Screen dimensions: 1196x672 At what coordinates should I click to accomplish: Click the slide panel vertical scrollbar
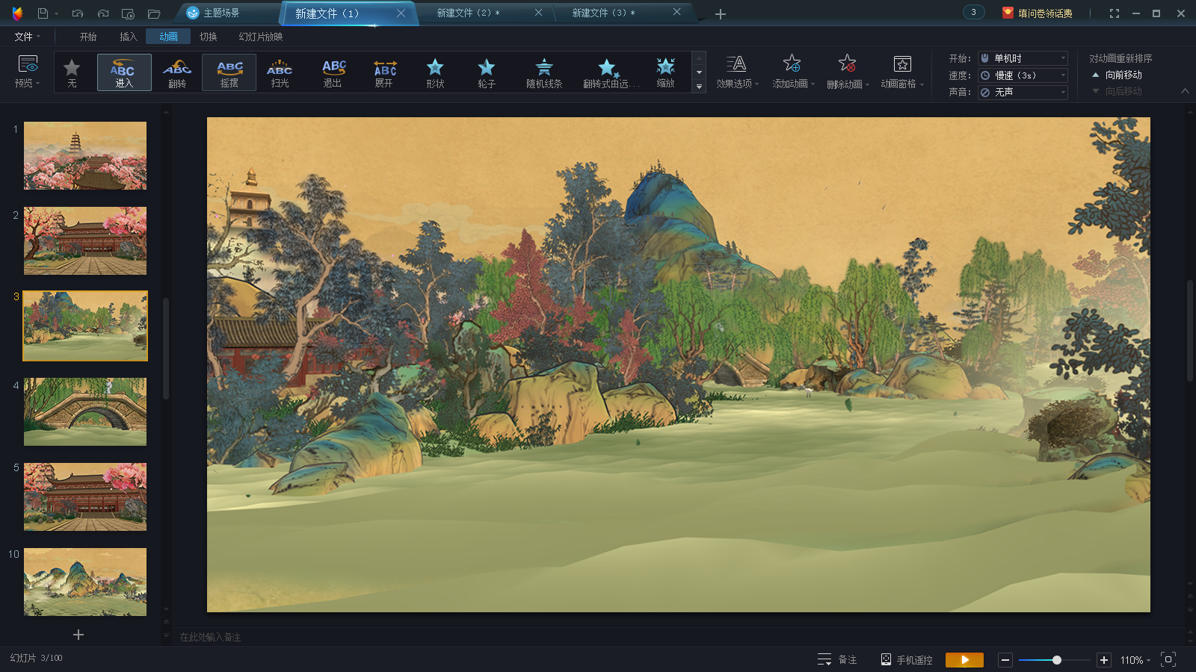click(166, 349)
